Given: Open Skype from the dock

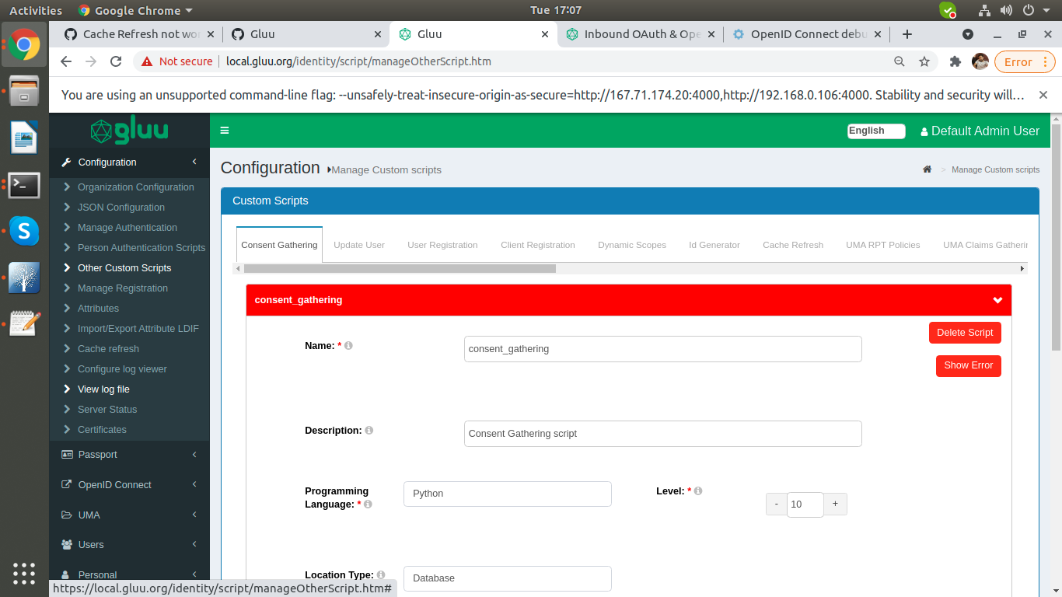Looking at the screenshot, I should (24, 230).
